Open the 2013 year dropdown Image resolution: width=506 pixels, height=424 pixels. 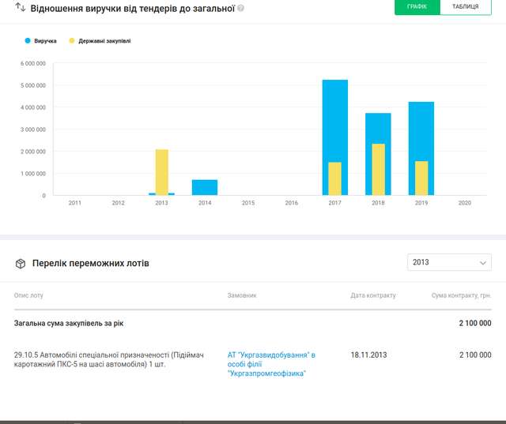(x=449, y=262)
